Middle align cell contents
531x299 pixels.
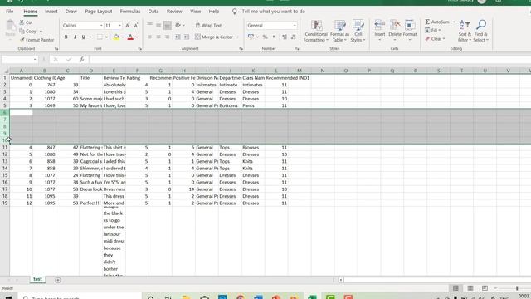click(158, 25)
